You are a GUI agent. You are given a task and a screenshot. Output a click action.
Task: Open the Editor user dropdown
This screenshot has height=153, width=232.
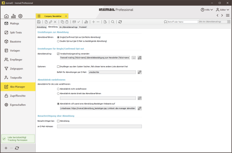point(222,10)
